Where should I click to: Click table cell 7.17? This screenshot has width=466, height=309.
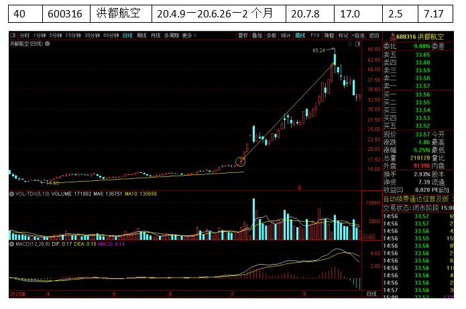(435, 13)
